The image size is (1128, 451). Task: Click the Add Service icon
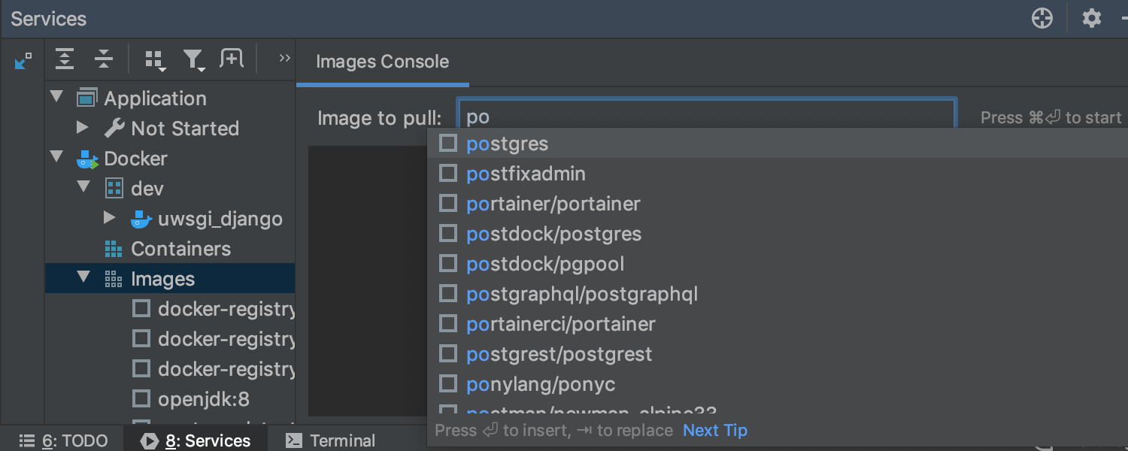(232, 59)
